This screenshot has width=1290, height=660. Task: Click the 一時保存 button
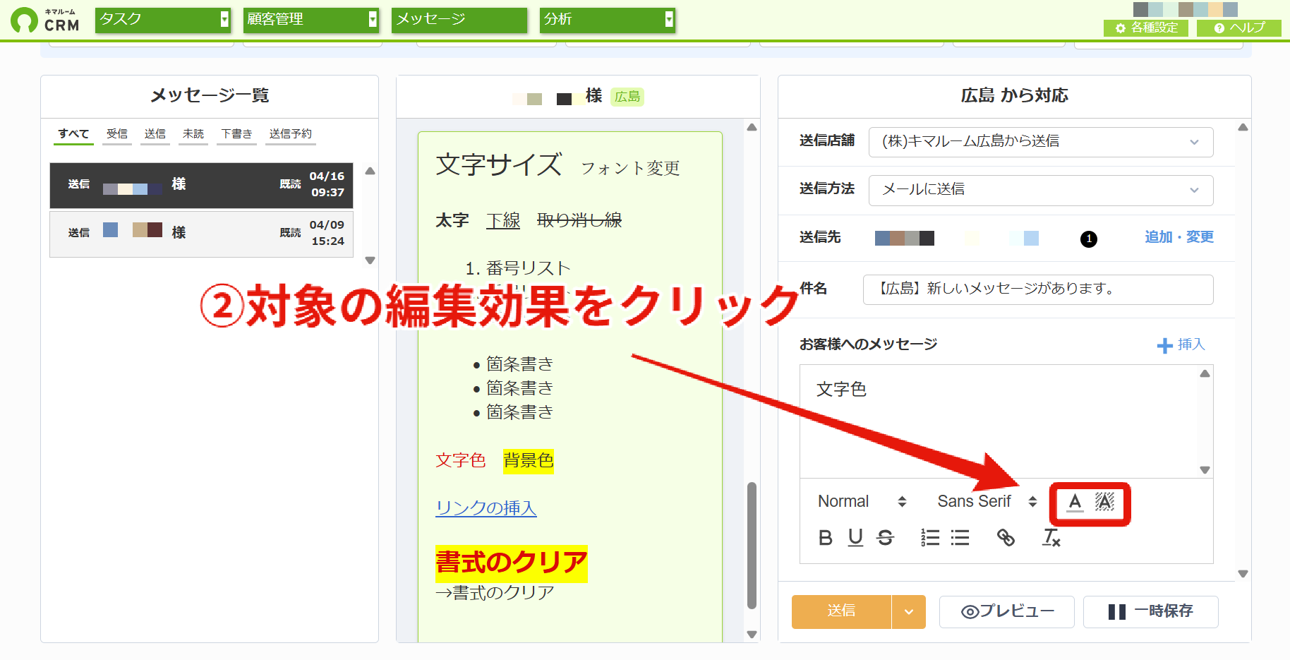(1151, 612)
